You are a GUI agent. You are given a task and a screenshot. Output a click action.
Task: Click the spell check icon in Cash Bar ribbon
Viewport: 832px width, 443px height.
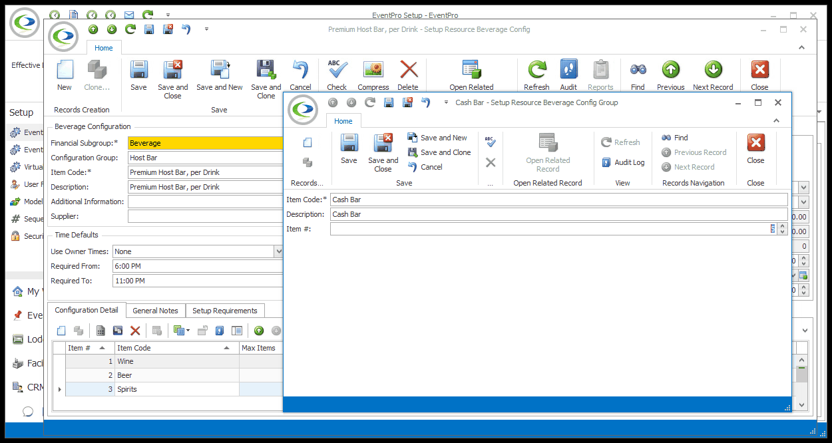pyautogui.click(x=491, y=141)
